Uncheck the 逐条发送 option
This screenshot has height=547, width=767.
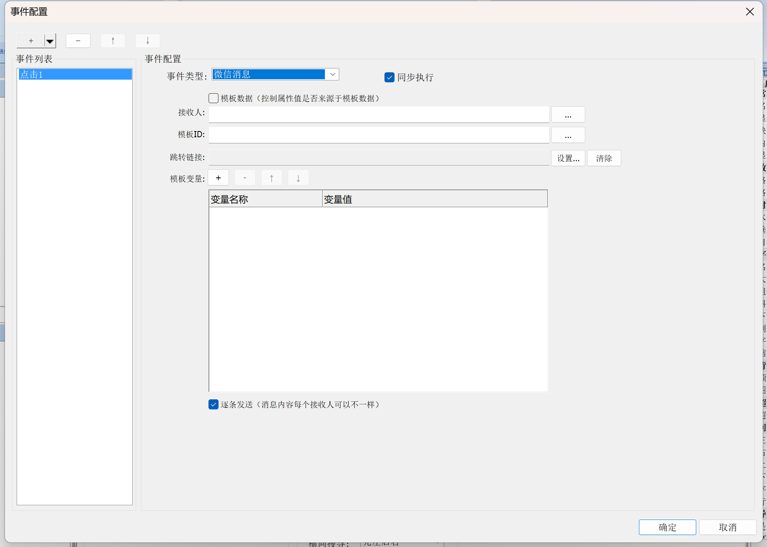coord(214,404)
